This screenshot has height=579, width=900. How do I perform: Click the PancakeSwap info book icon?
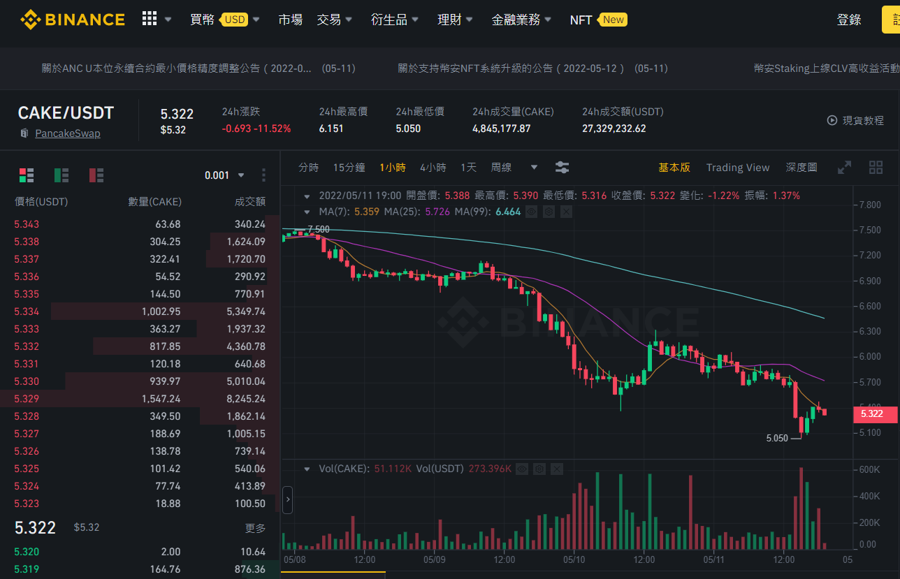pyautogui.click(x=24, y=133)
